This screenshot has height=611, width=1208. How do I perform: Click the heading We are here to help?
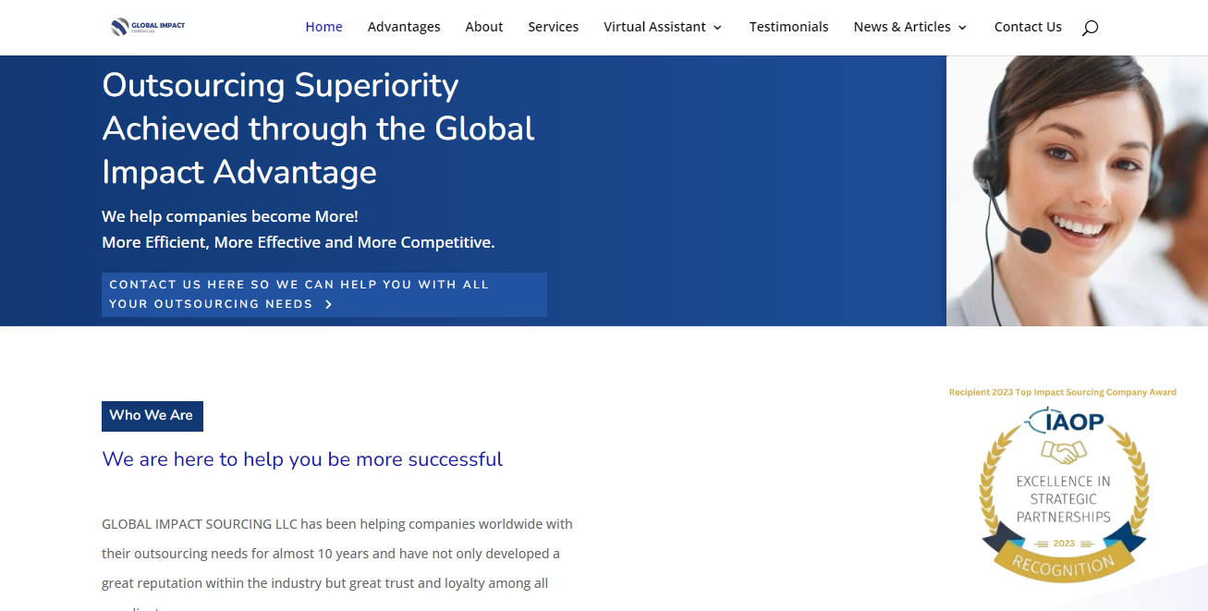[302, 459]
